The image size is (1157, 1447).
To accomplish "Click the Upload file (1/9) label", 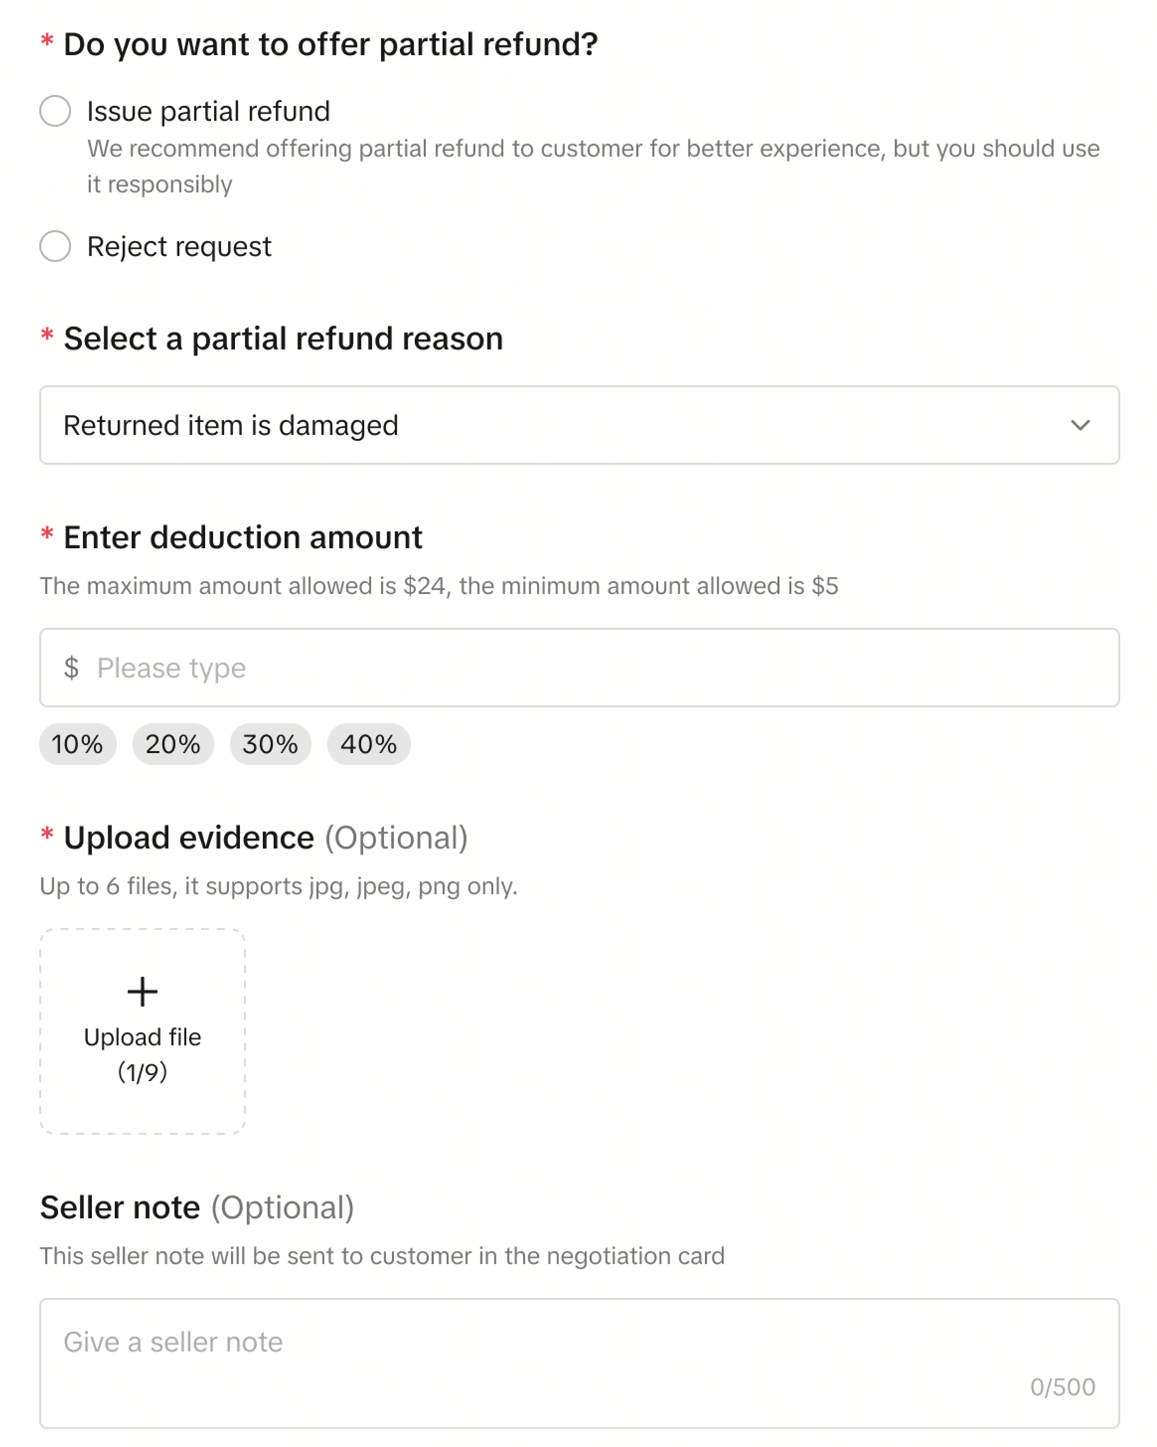I will point(142,1054).
